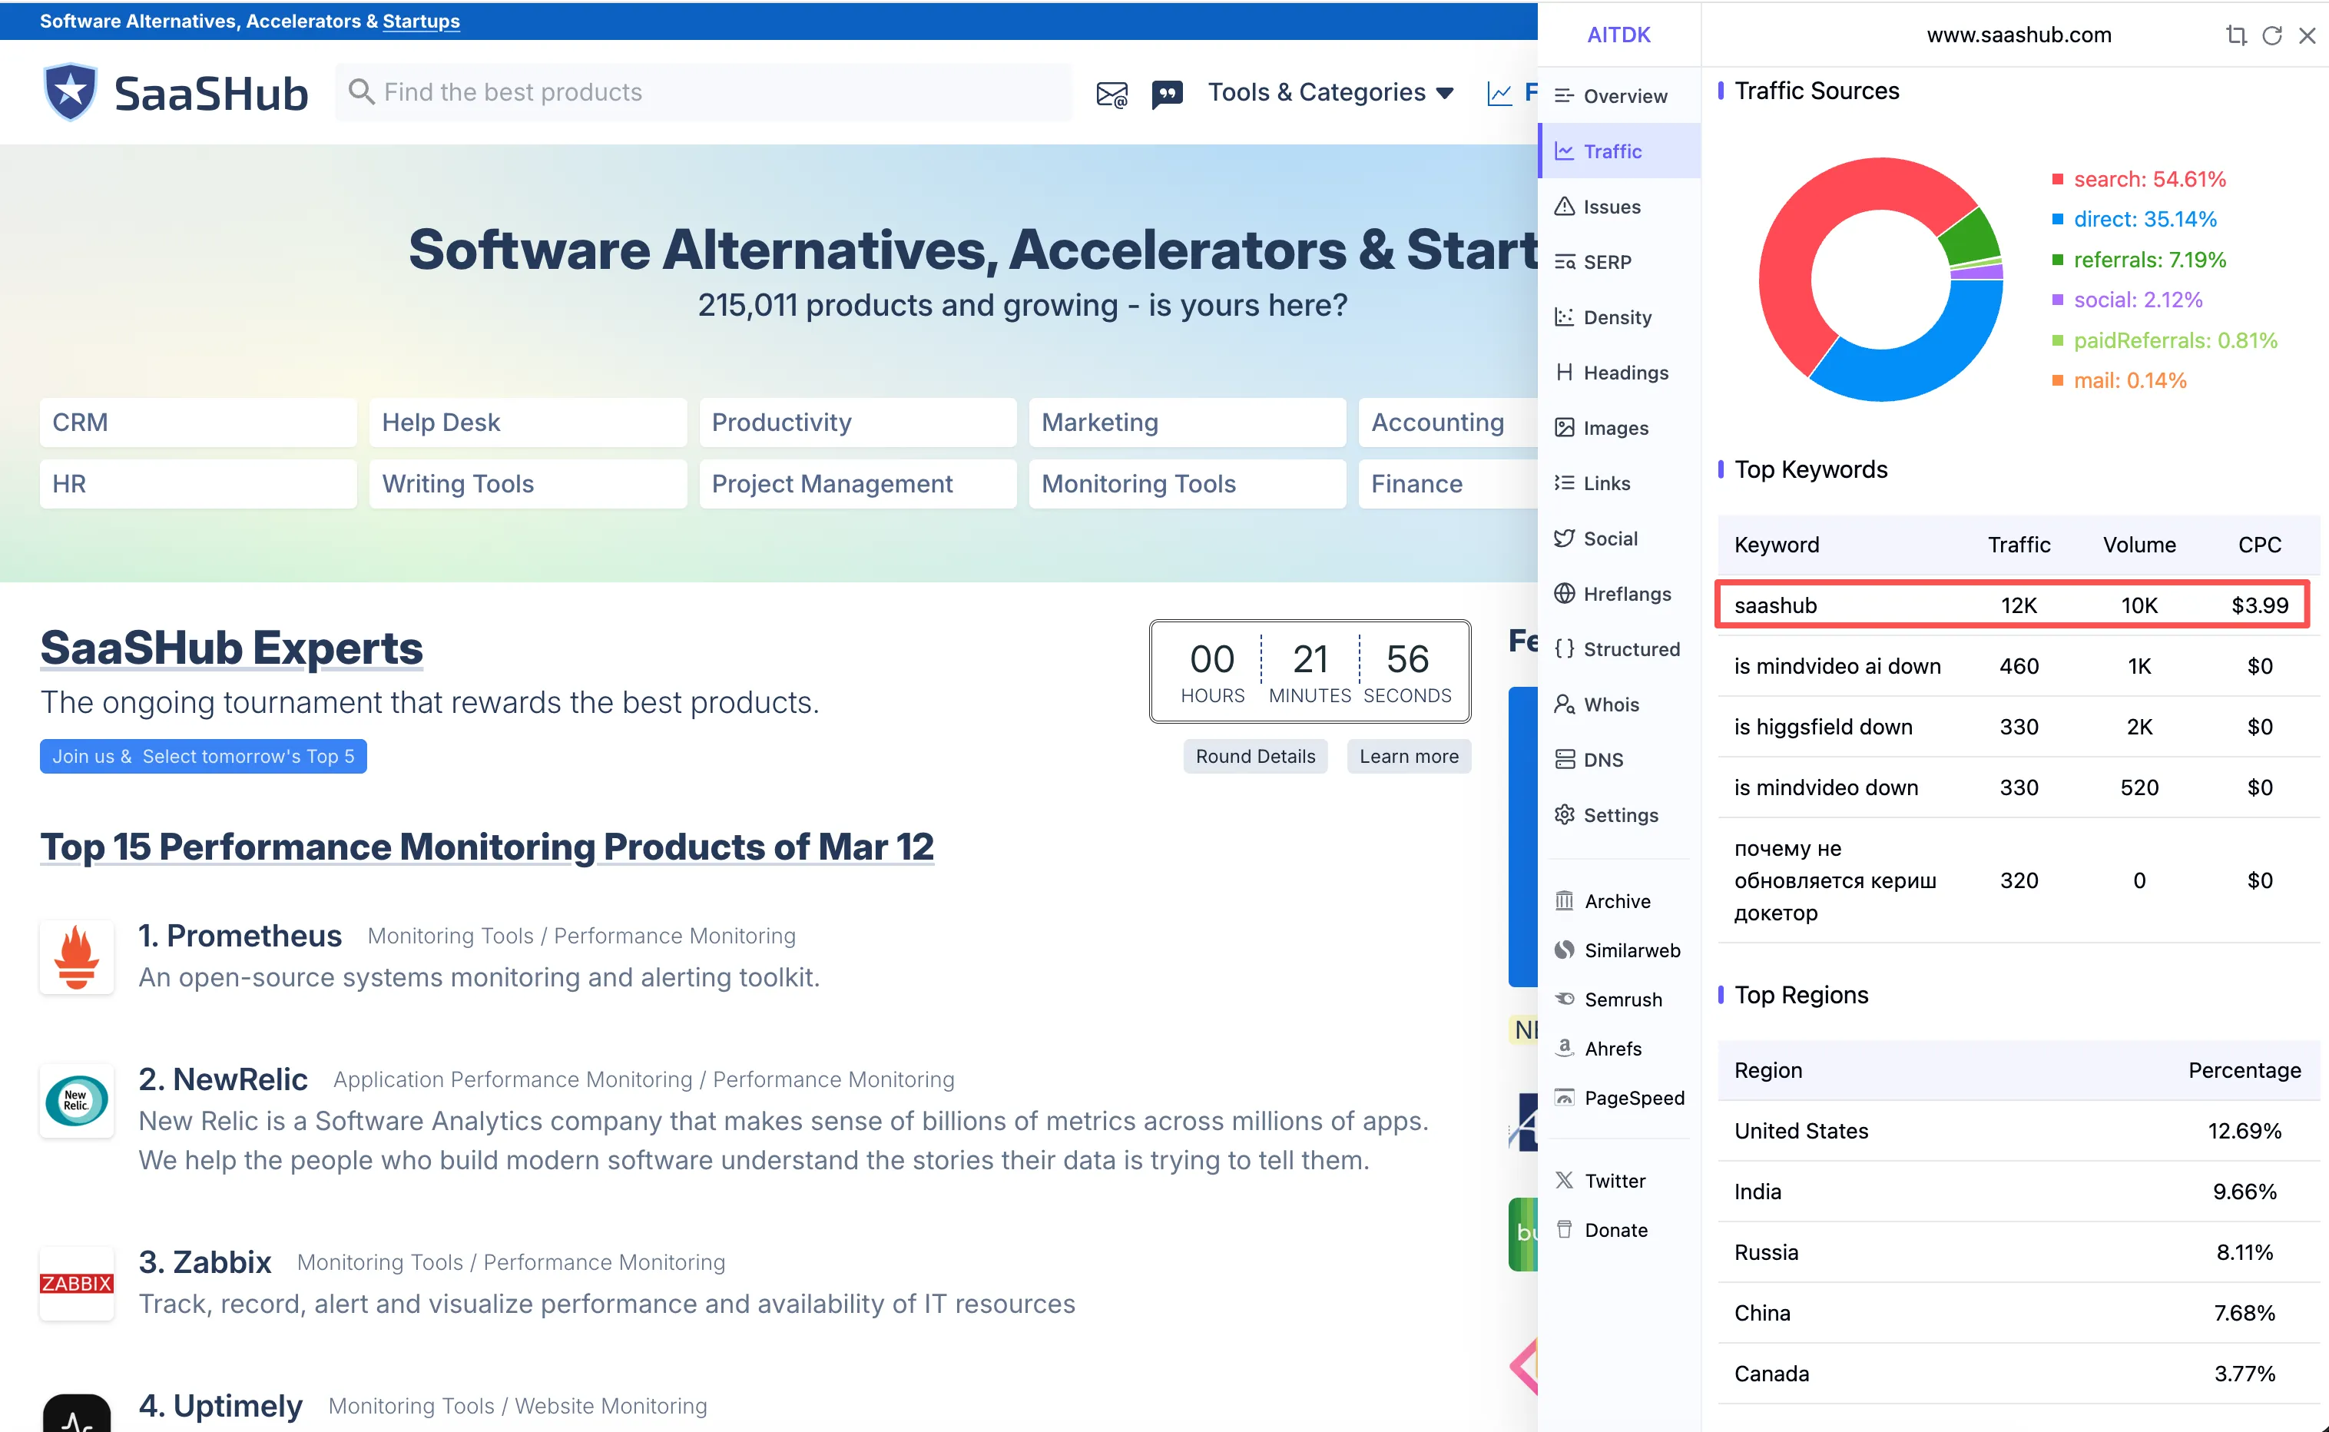This screenshot has width=2329, height=1432.
Task: Click the red search legend swatch
Action: [x=2056, y=179]
